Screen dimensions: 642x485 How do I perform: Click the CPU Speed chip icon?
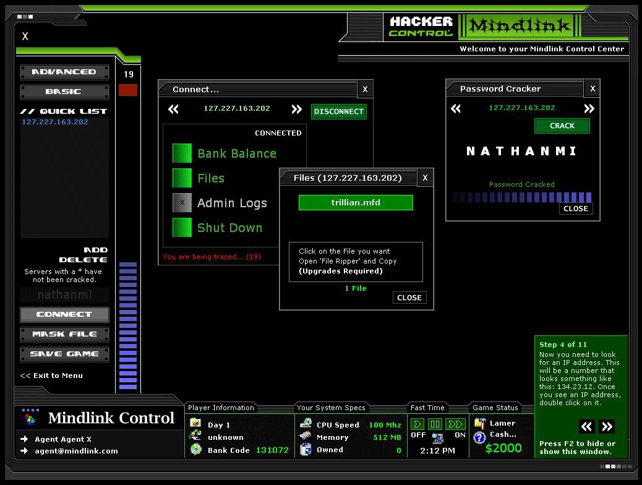306,423
